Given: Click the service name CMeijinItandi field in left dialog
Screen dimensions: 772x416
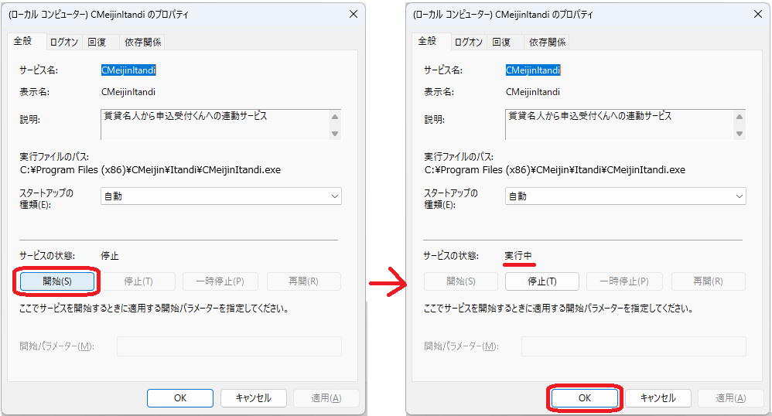Looking at the screenshot, I should [x=129, y=70].
